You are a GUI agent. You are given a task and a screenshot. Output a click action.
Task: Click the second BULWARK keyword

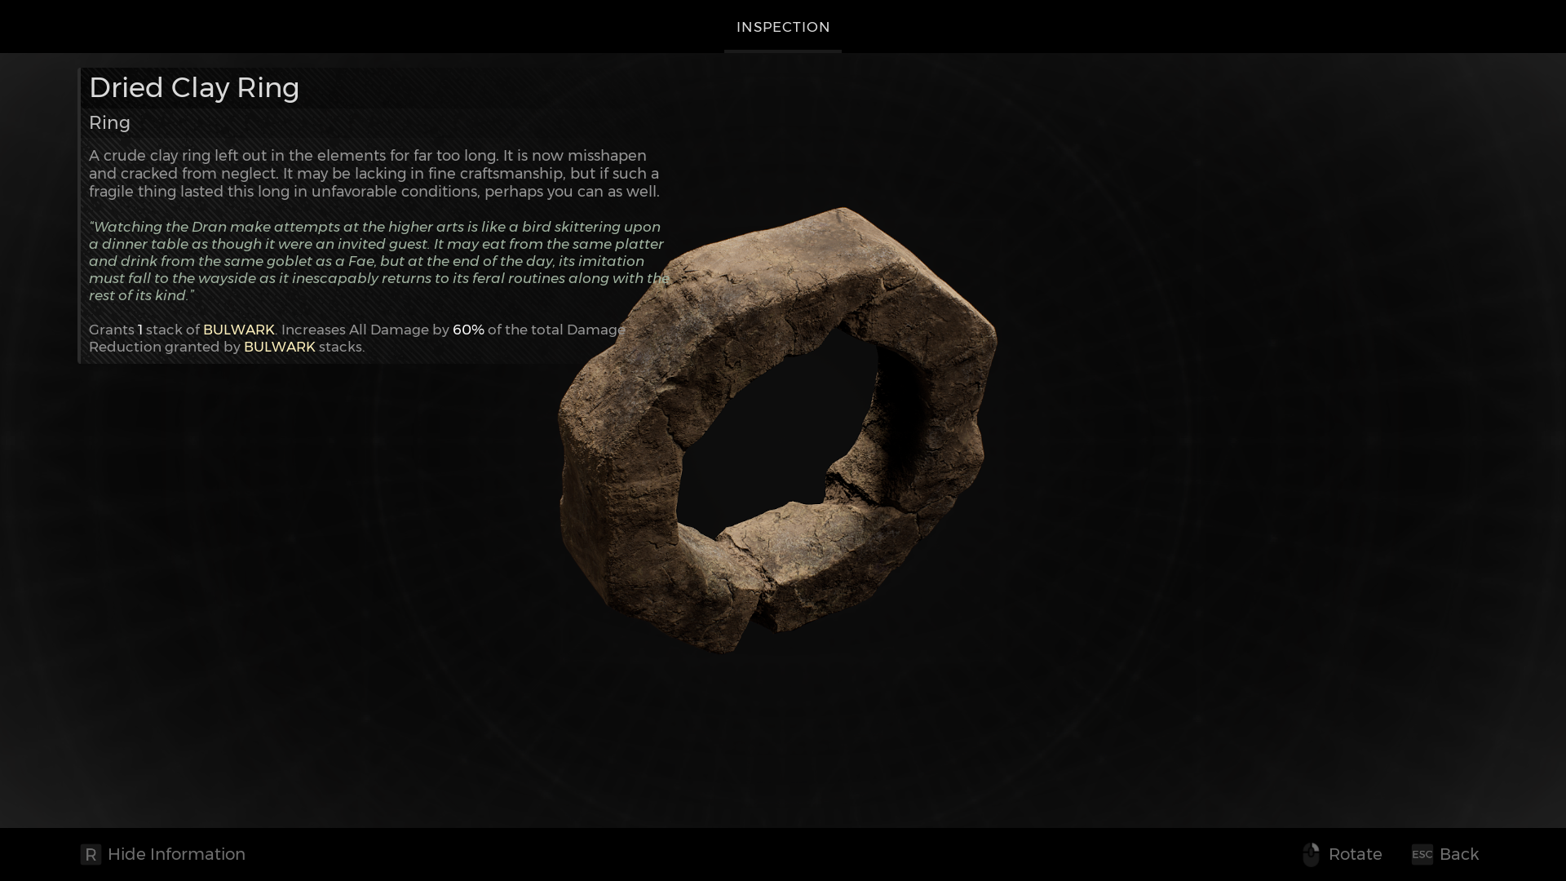point(280,347)
